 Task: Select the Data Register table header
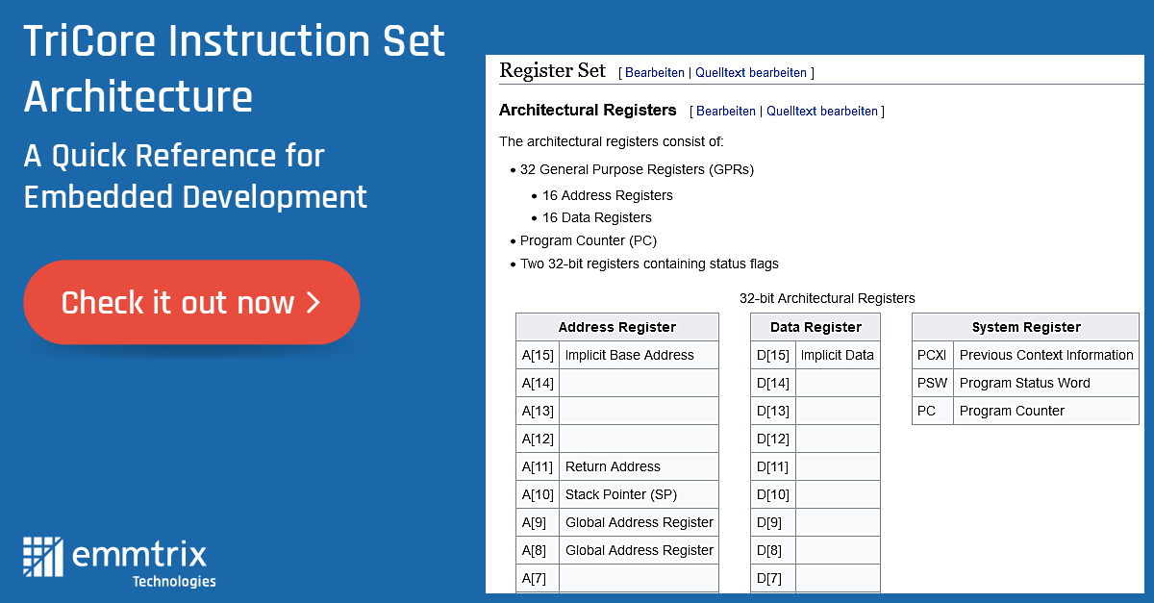click(x=815, y=327)
